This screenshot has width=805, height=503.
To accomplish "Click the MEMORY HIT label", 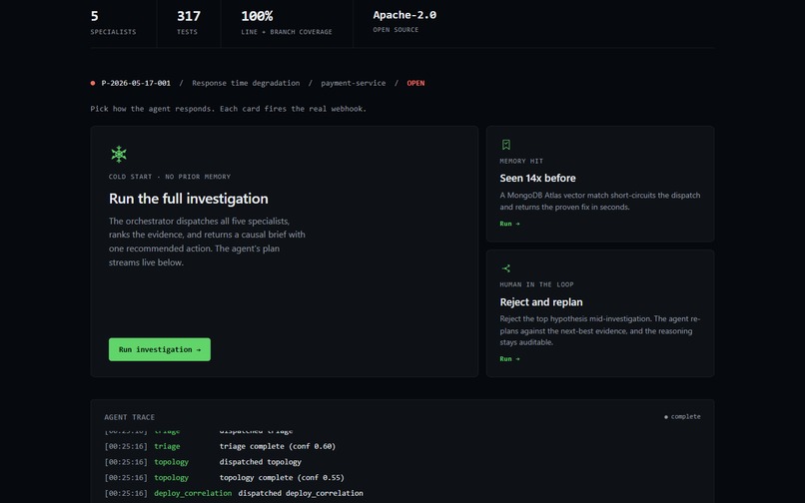I will click(521, 161).
